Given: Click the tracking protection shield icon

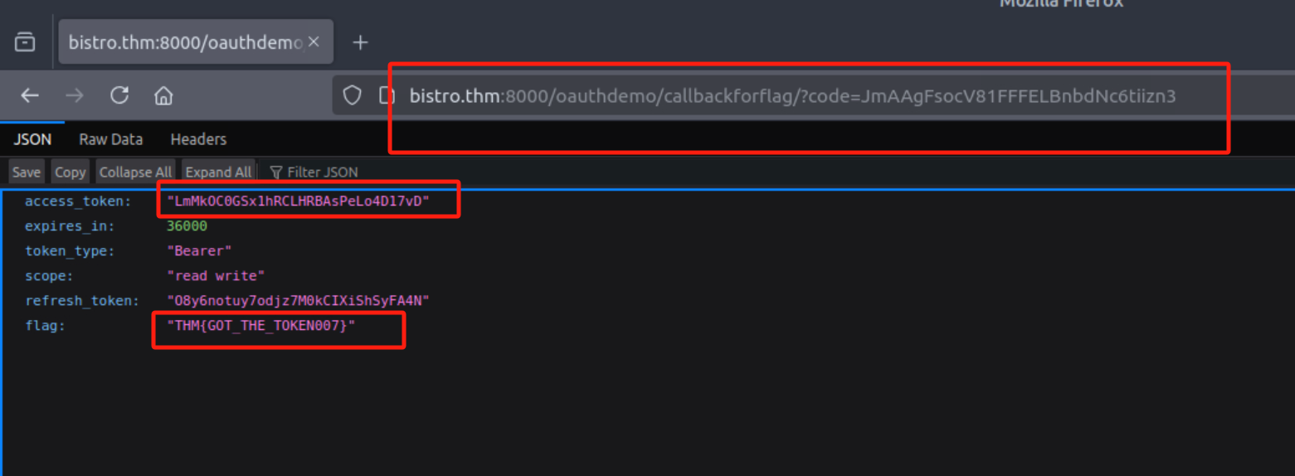Looking at the screenshot, I should [x=353, y=96].
